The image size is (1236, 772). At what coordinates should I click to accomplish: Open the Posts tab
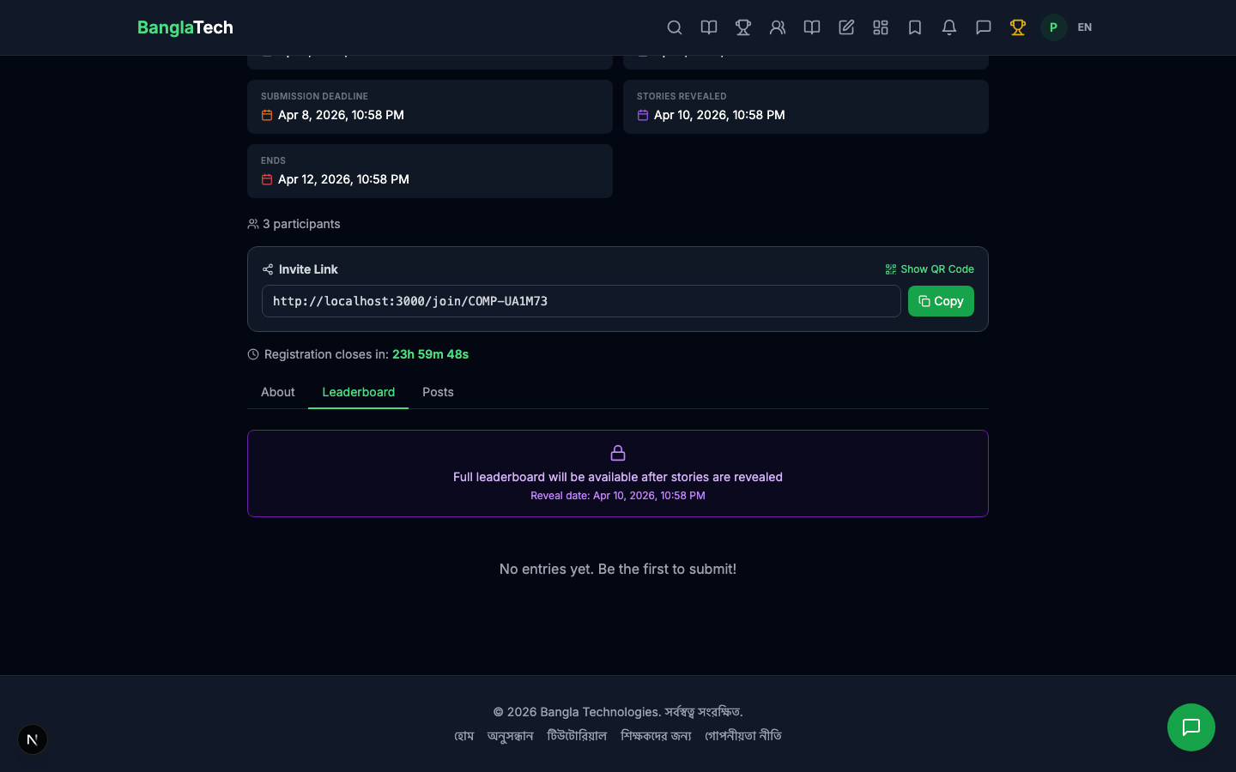click(438, 392)
